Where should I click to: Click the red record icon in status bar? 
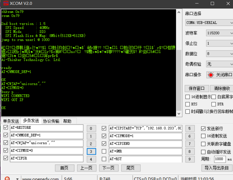pyautogui.click(x=7, y=178)
